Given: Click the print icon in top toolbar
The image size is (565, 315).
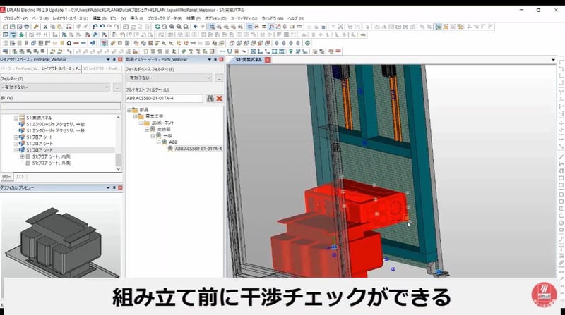Looking at the screenshot, I should pos(27,27).
